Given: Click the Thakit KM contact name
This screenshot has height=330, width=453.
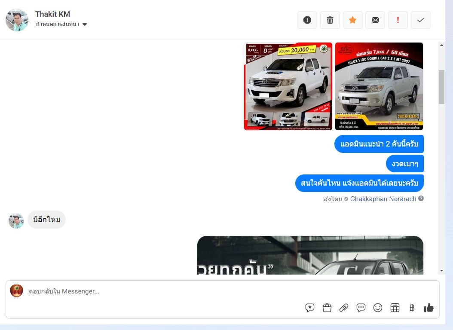Looking at the screenshot, I should 52,14.
